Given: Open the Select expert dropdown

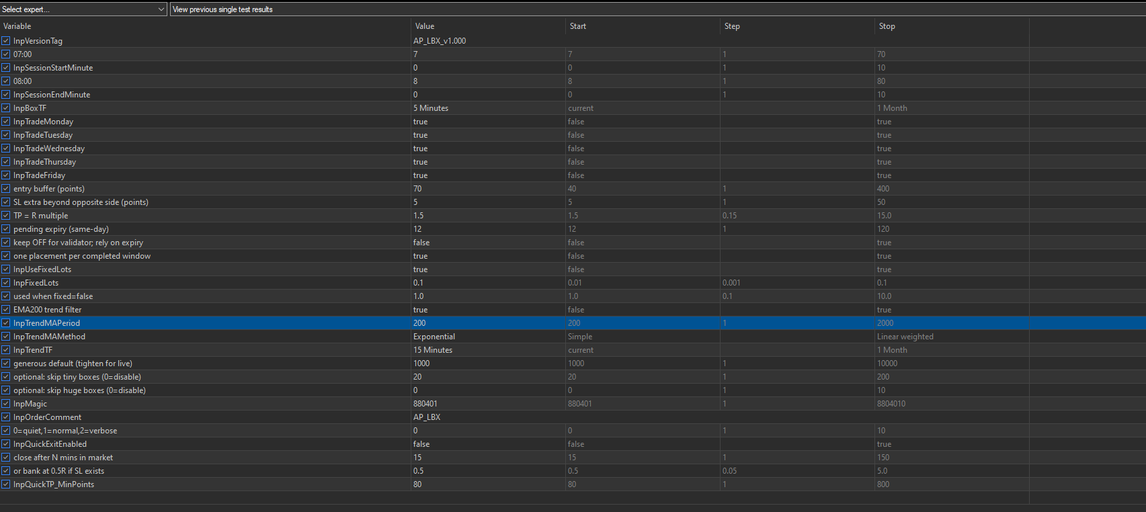Looking at the screenshot, I should click(83, 9).
